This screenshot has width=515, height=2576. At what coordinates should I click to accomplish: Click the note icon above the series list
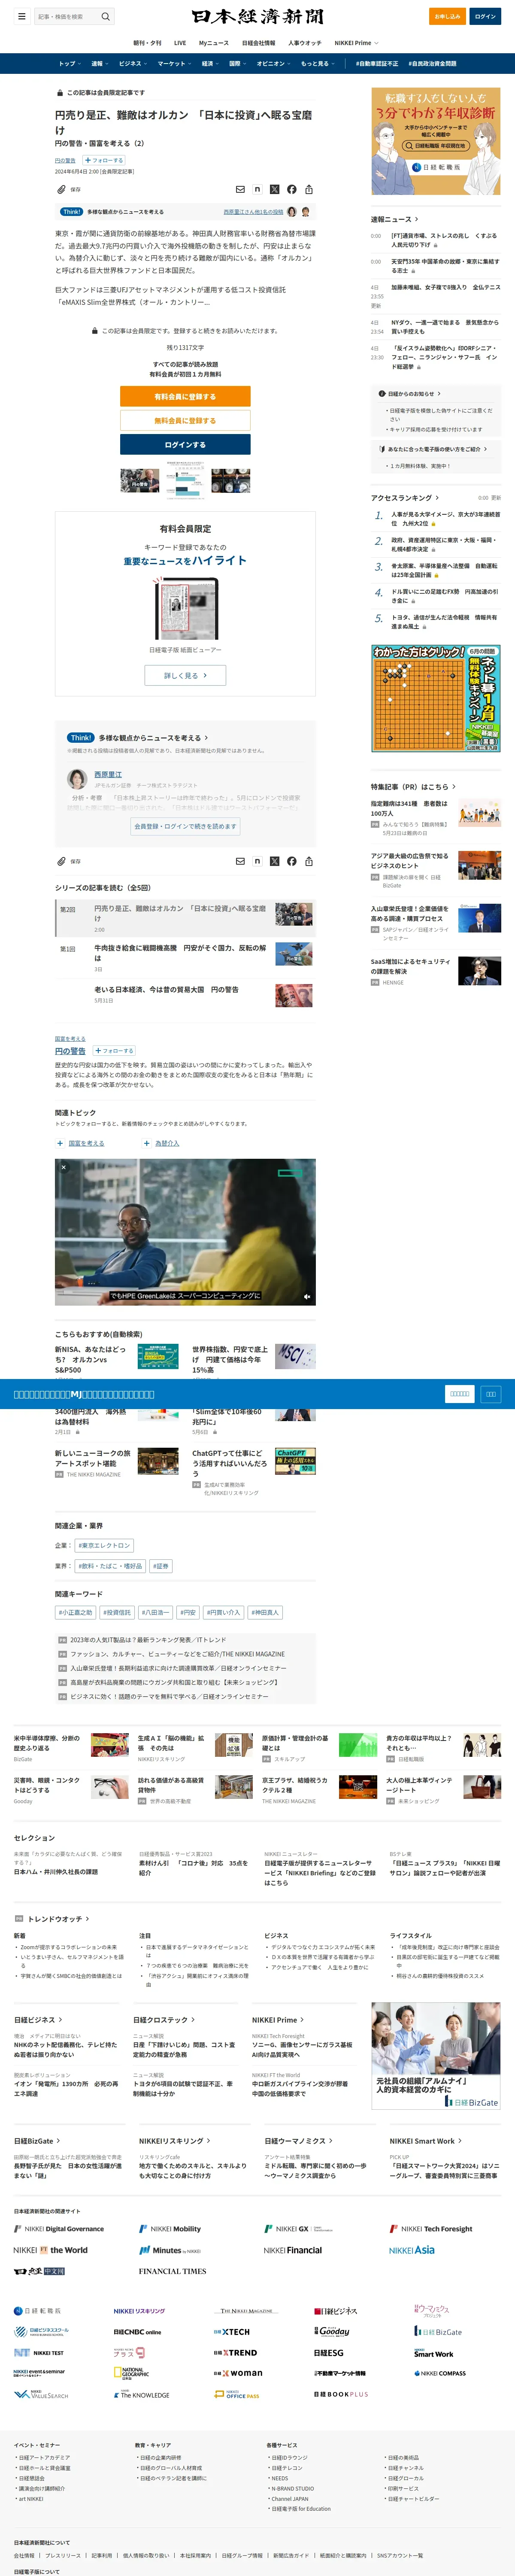[x=257, y=861]
